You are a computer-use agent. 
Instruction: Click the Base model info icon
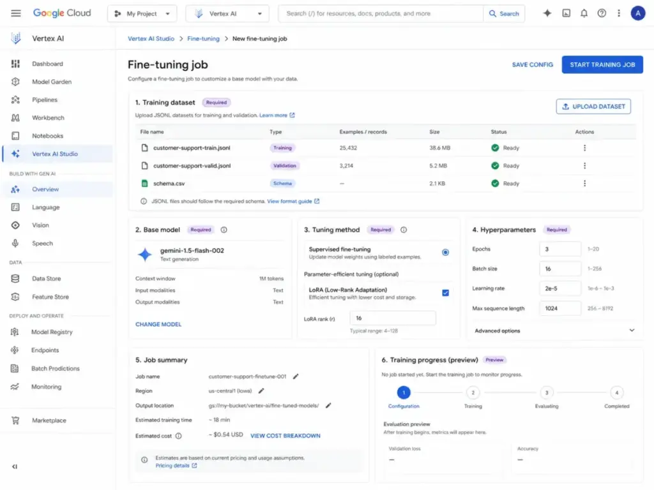(x=224, y=230)
